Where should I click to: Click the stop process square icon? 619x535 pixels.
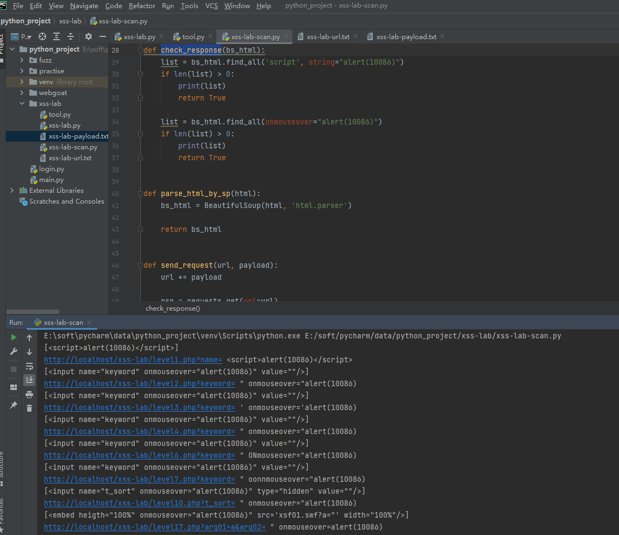point(14,369)
